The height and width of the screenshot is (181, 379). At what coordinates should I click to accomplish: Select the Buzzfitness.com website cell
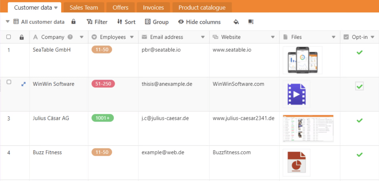coord(244,162)
